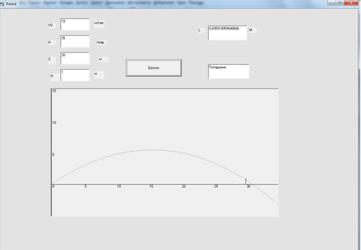Click the Form1 window icon
361x250 pixels.
[x=2, y=4]
